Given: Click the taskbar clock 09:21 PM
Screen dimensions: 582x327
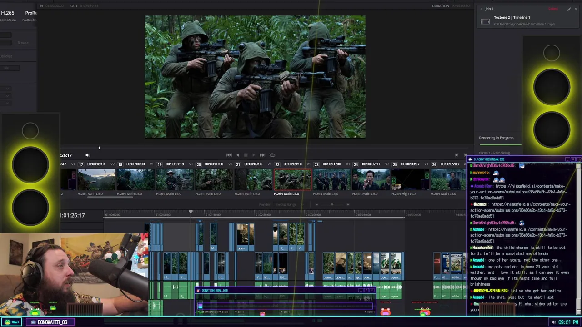Looking at the screenshot, I should [568, 322].
